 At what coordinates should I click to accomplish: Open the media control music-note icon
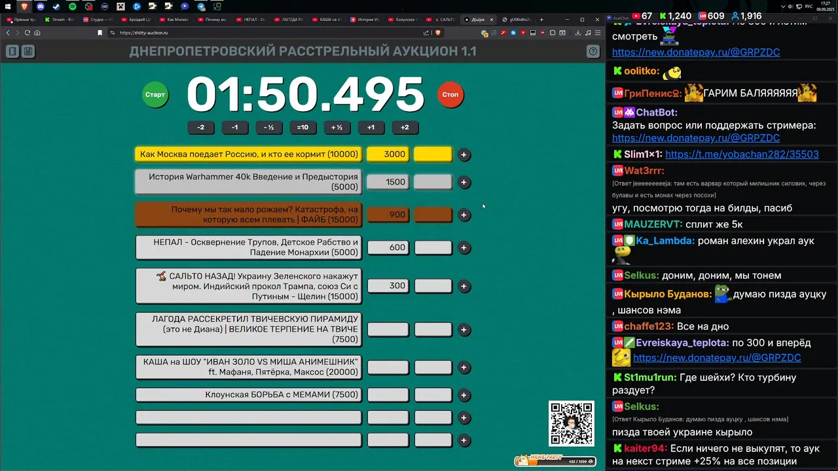[588, 33]
